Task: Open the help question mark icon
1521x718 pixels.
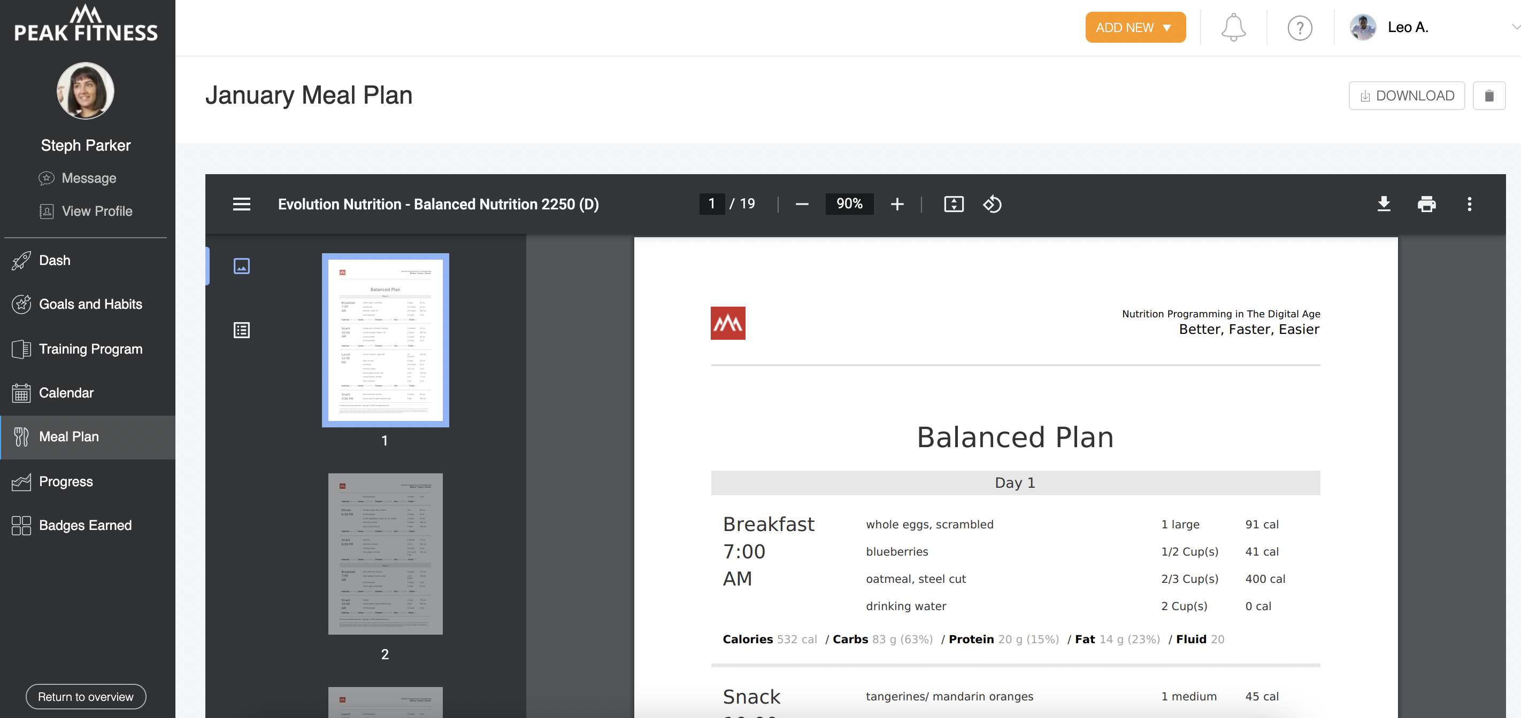Action: [1300, 28]
